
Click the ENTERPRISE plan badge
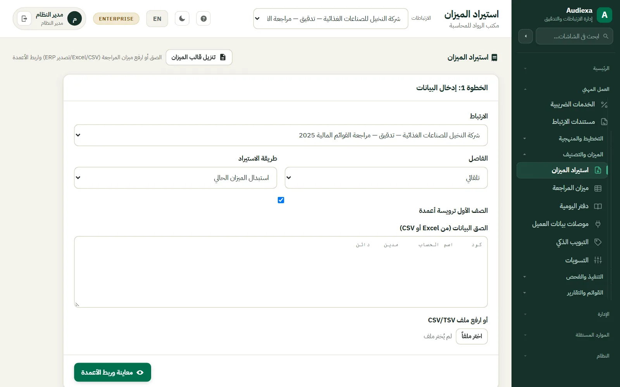[116, 19]
